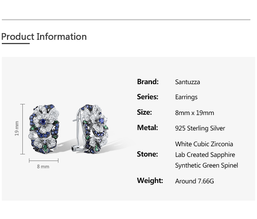Select the Synthetic Green Spinel text
The width and height of the screenshot is (257, 219).
coord(206,166)
